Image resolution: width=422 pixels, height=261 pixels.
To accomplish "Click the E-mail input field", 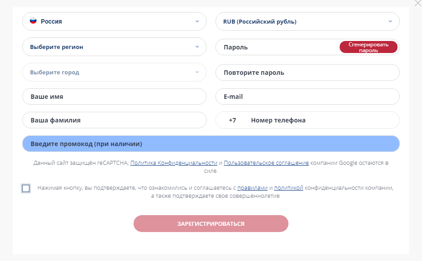I will click(x=307, y=96).
